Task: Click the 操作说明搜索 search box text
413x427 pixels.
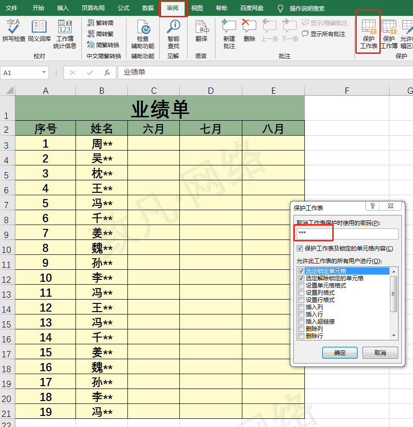Action: point(307,9)
